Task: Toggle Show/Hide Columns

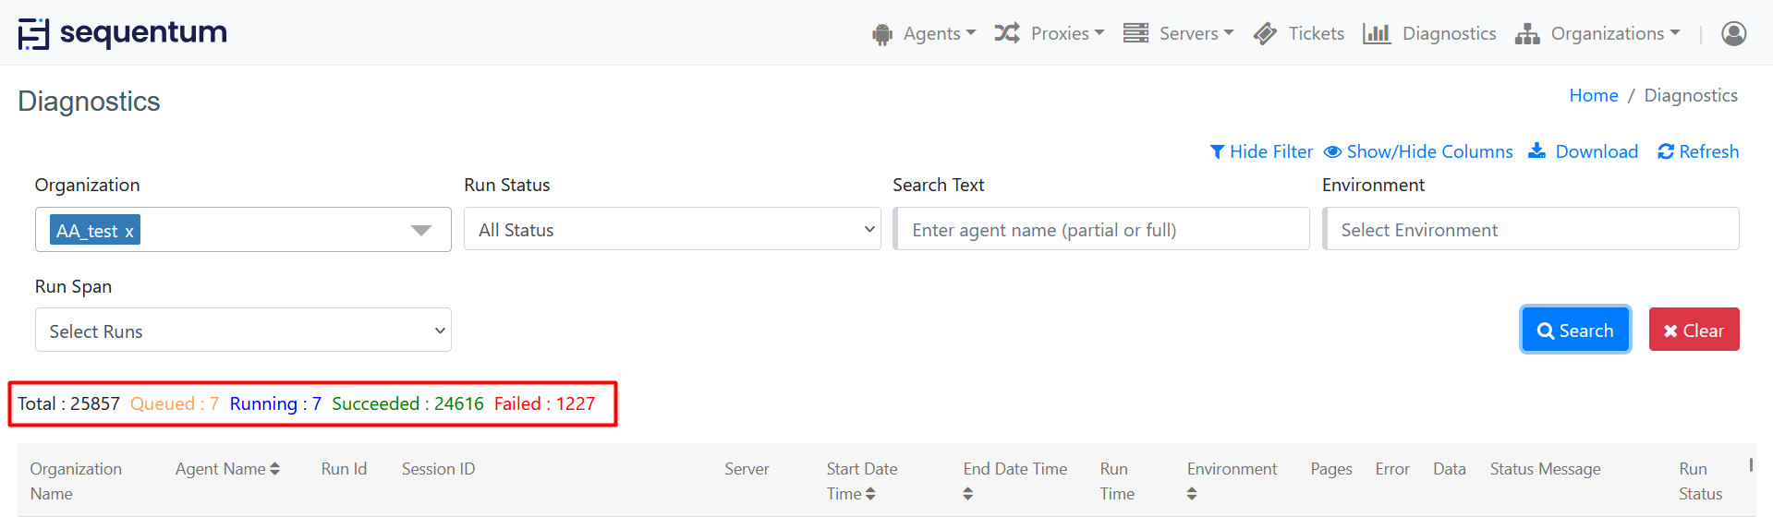Action: click(x=1418, y=151)
